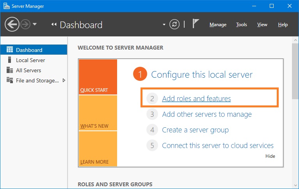Click the WELCOME TO SERVER MANAGER heading
This screenshot has height=189, width=299.
[121, 48]
